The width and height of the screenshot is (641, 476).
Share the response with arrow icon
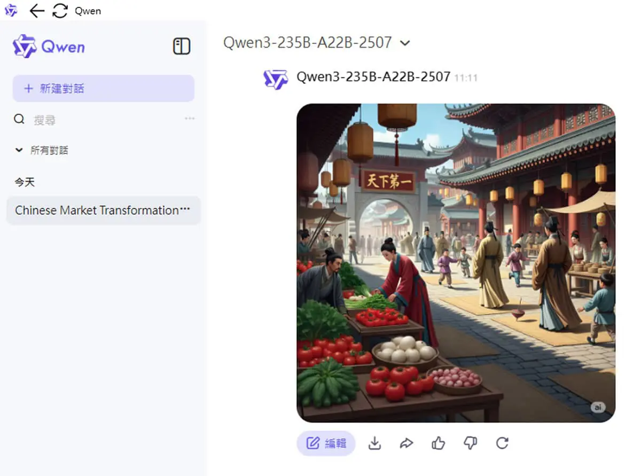[x=407, y=443]
